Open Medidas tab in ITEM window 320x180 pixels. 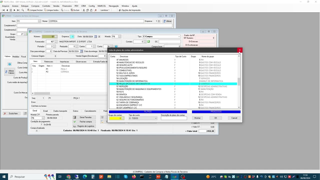[x=16, y=57]
